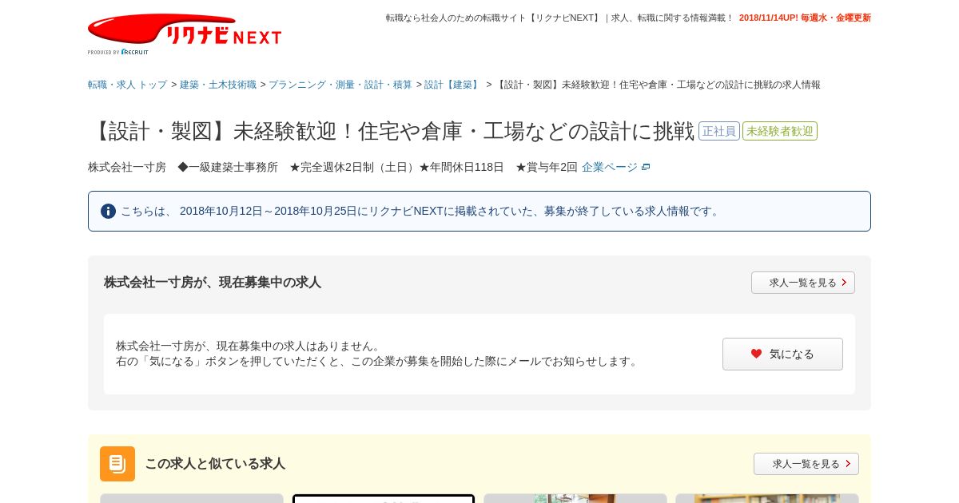Click the orange document icon for similar jobs
959x503 pixels.
[x=117, y=464]
